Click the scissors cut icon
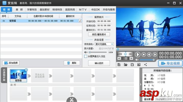The width and height of the screenshot is (183, 102). [x=72, y=100]
